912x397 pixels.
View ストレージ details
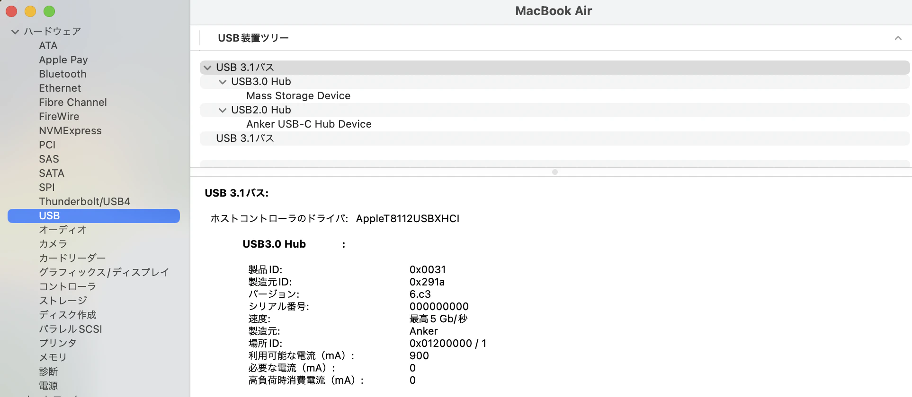tap(63, 301)
